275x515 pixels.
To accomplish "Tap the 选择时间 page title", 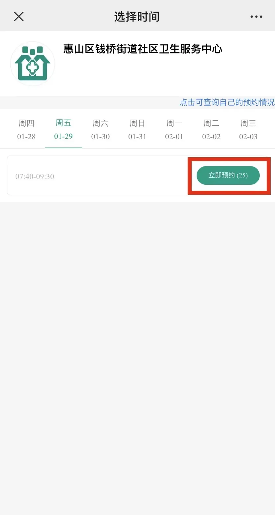I will 137,17.
